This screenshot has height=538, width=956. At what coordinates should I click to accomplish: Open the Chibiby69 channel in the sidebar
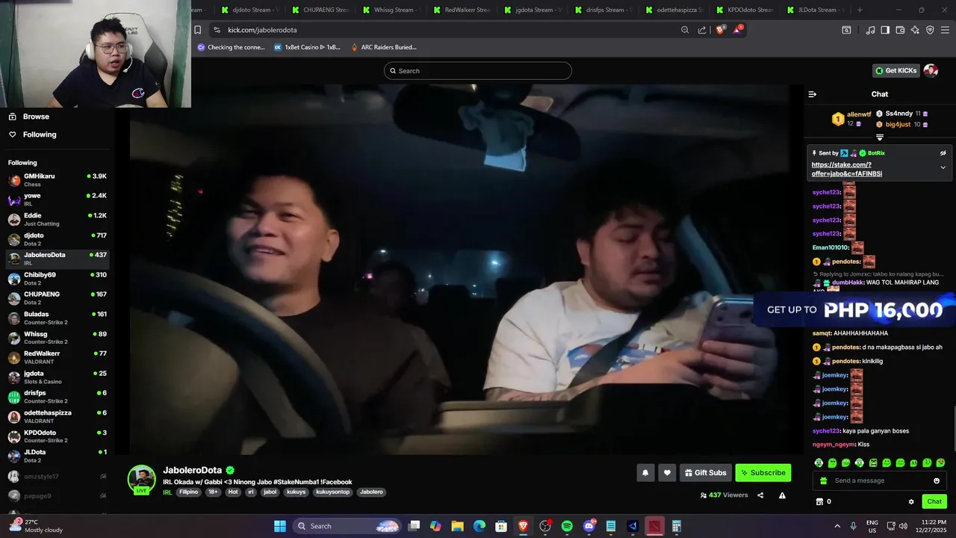[58, 279]
